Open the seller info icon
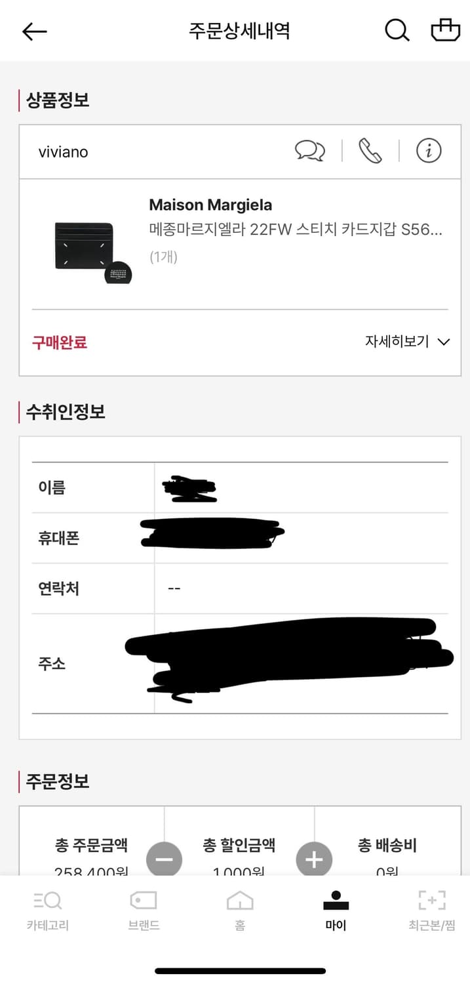The image size is (470, 984). click(429, 151)
